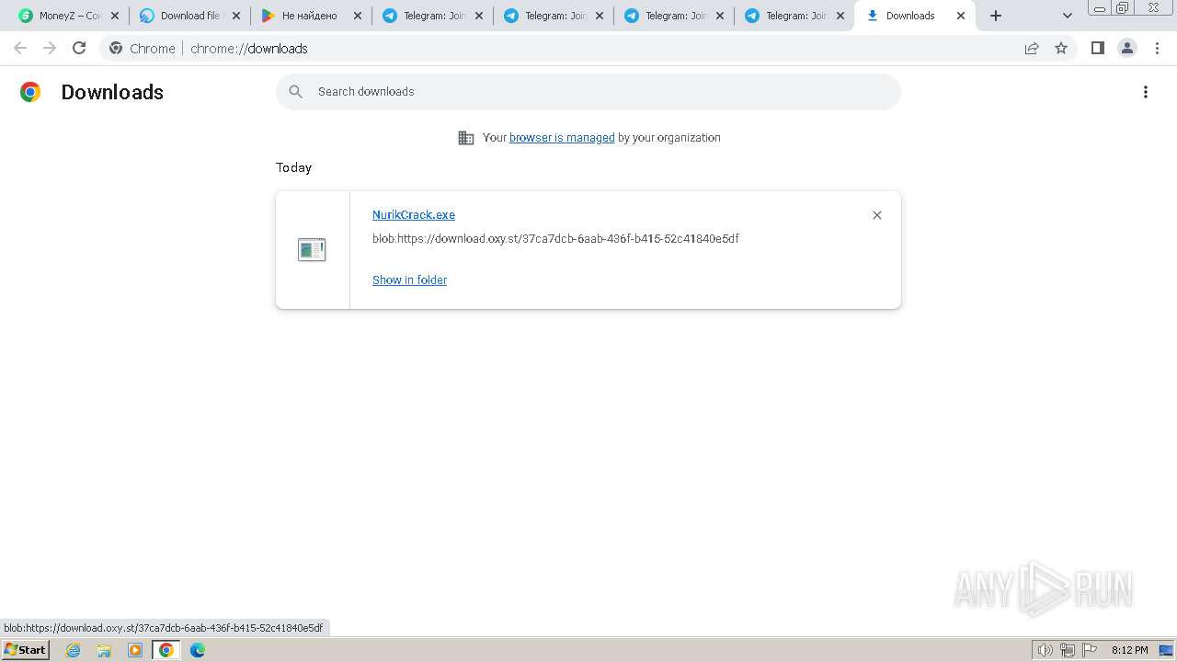Open Downloads page more actions menu
The width and height of the screenshot is (1177, 662).
pyautogui.click(x=1146, y=92)
